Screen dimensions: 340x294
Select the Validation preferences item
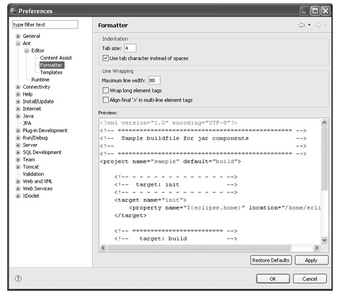point(33,174)
